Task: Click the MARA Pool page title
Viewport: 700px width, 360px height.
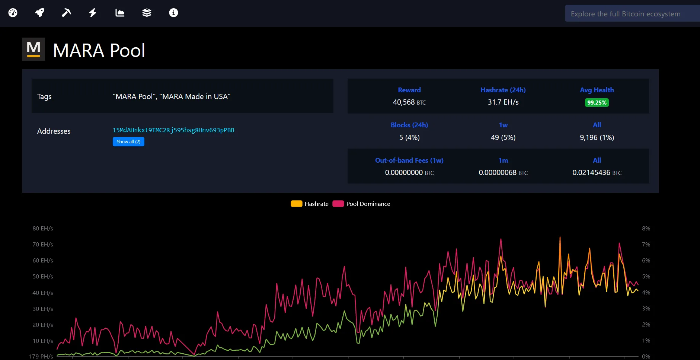Action: pos(99,50)
